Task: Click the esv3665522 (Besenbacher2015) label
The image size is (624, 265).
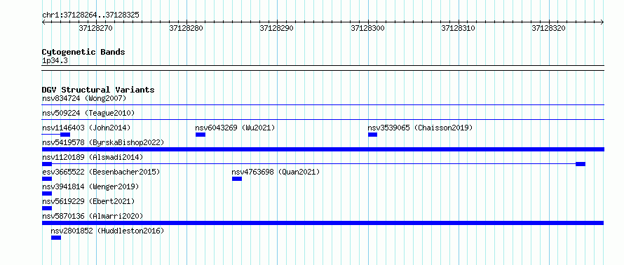Action: pos(101,172)
